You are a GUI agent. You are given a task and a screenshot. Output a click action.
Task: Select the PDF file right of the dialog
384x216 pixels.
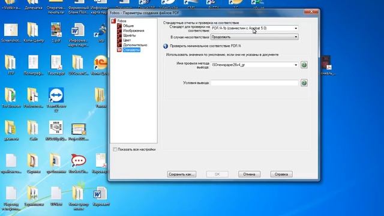[327, 65]
